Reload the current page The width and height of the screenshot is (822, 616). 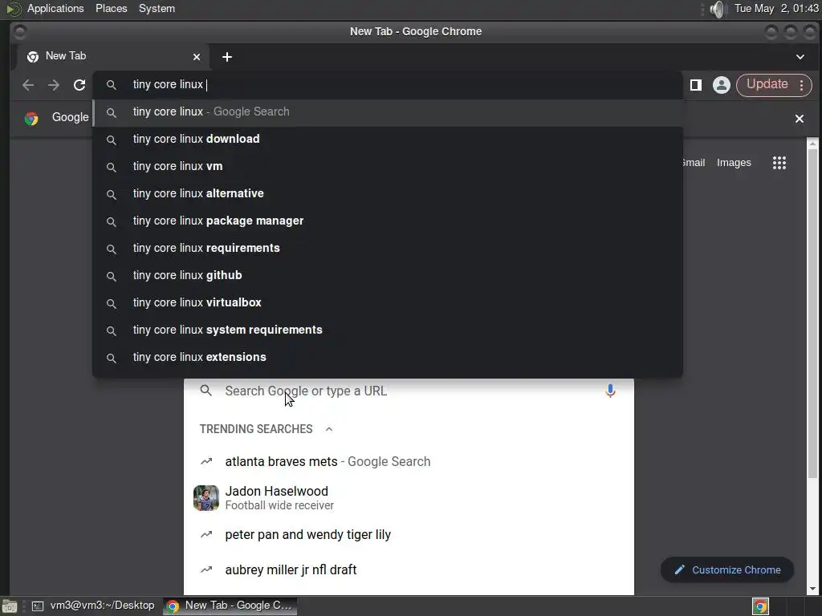coord(79,85)
